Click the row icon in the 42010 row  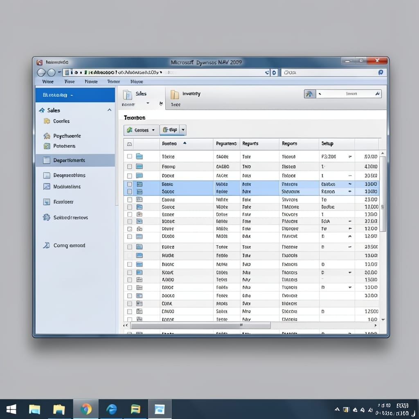pyautogui.click(x=139, y=167)
